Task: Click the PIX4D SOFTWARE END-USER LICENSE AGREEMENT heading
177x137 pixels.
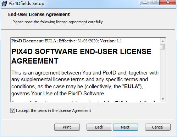Action: click(x=81, y=56)
